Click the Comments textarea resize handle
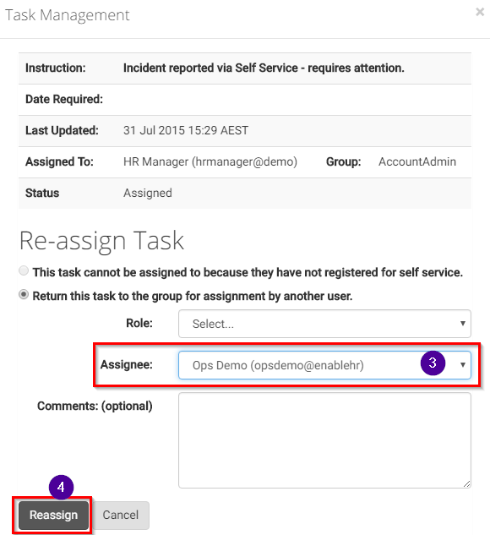 coord(467,483)
